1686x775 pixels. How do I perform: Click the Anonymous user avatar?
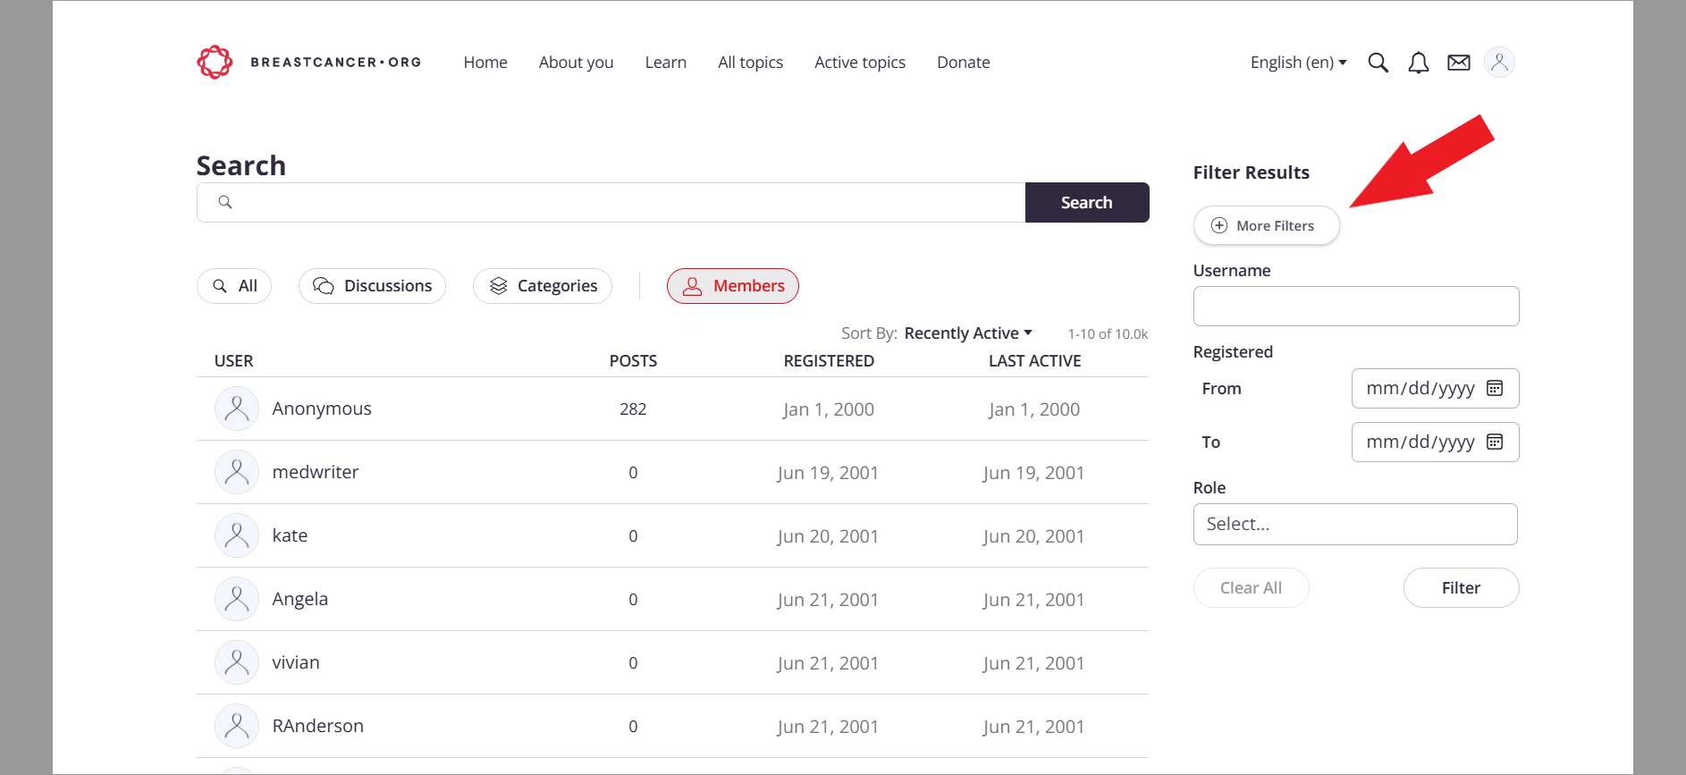(x=237, y=409)
